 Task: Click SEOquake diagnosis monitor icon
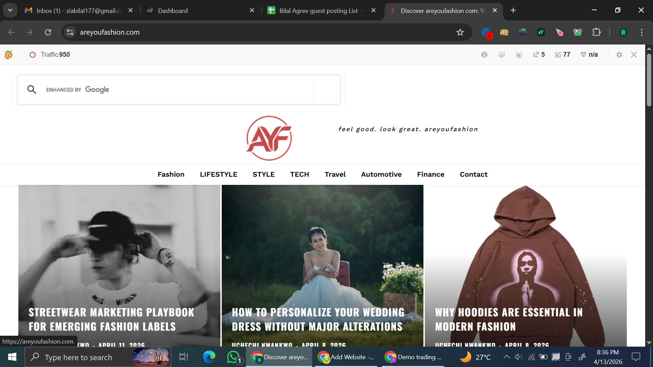[x=502, y=55]
